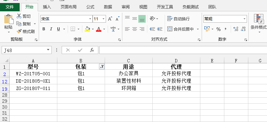Image resolution: width=267 pixels, height=122 pixels.
Task: Click the insert function fx icon
Action: [x=92, y=50]
